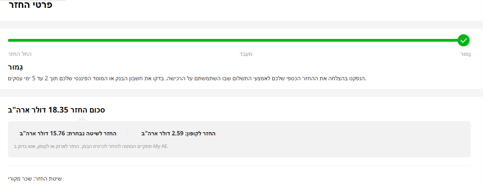Image resolution: width=483 pixels, height=190 pixels.
Task: Click progress bar above the 'מעבד' label
Action: 246,40
